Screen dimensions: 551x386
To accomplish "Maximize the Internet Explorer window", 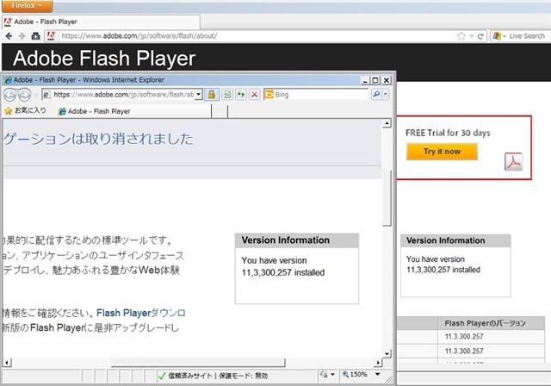I will pyautogui.click(x=375, y=80).
